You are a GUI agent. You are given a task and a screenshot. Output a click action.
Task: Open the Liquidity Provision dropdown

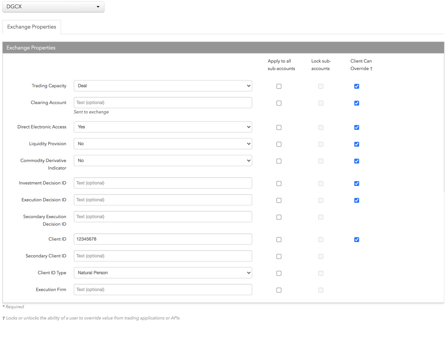pyautogui.click(x=163, y=144)
